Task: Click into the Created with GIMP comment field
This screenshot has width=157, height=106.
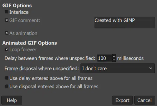Action: coord(124,22)
